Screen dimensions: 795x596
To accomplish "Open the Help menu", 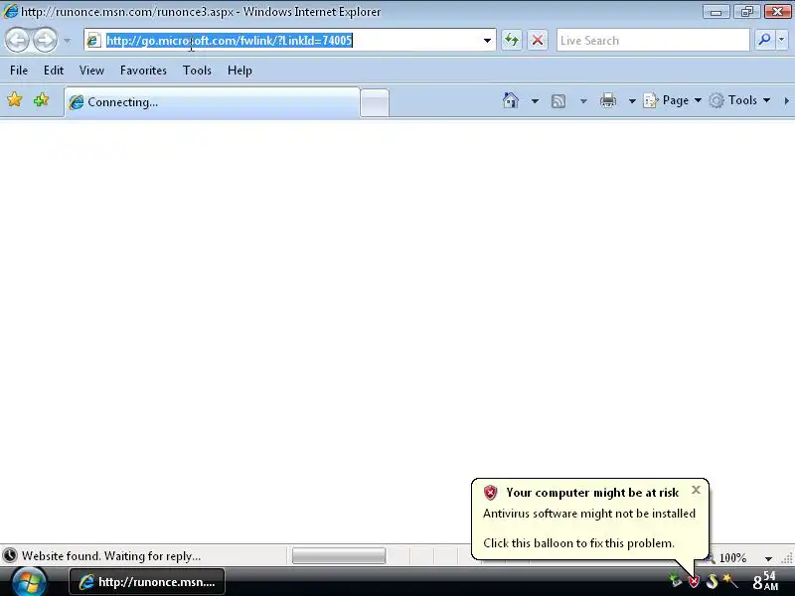I will [239, 71].
